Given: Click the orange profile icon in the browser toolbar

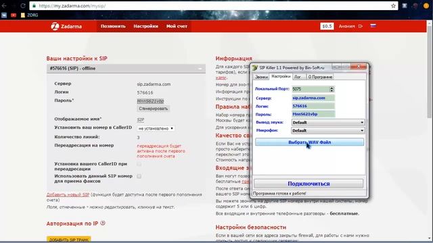Looking at the screenshot, I should 426,6.
